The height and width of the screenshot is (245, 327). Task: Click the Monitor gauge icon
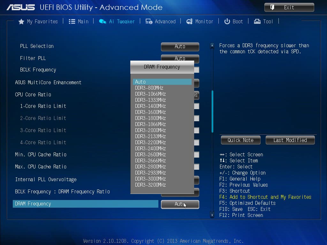(x=190, y=21)
